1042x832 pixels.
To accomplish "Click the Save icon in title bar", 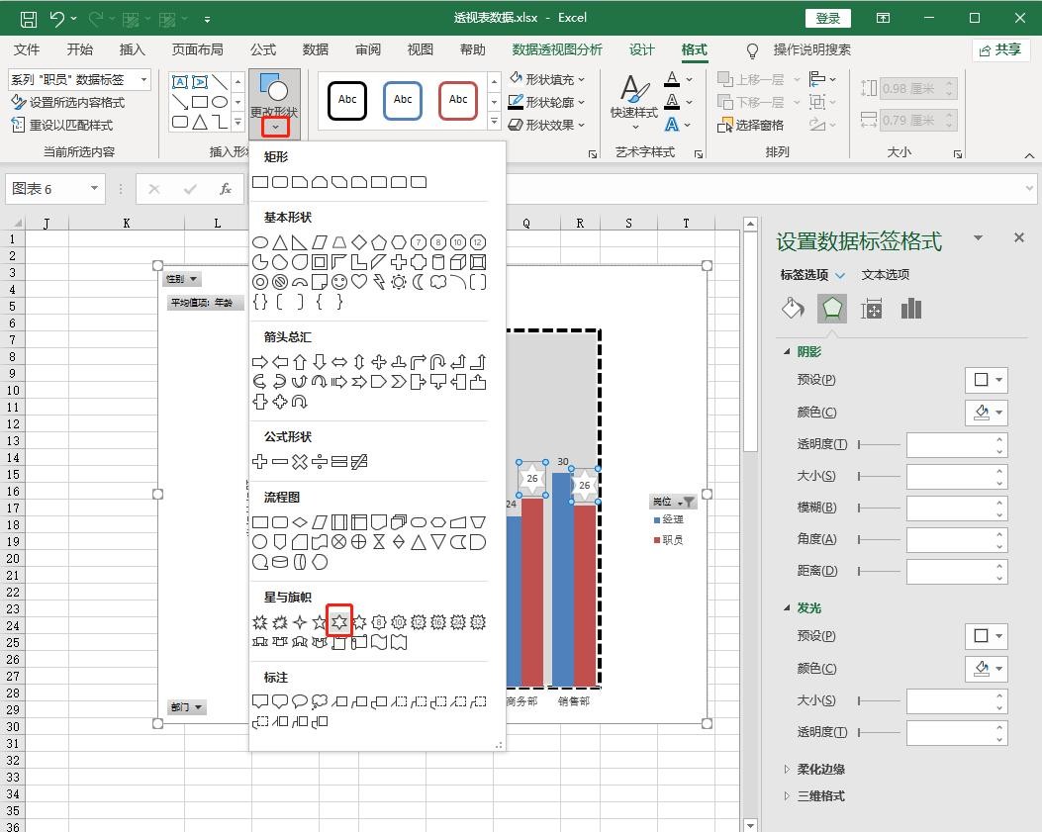I will point(29,18).
